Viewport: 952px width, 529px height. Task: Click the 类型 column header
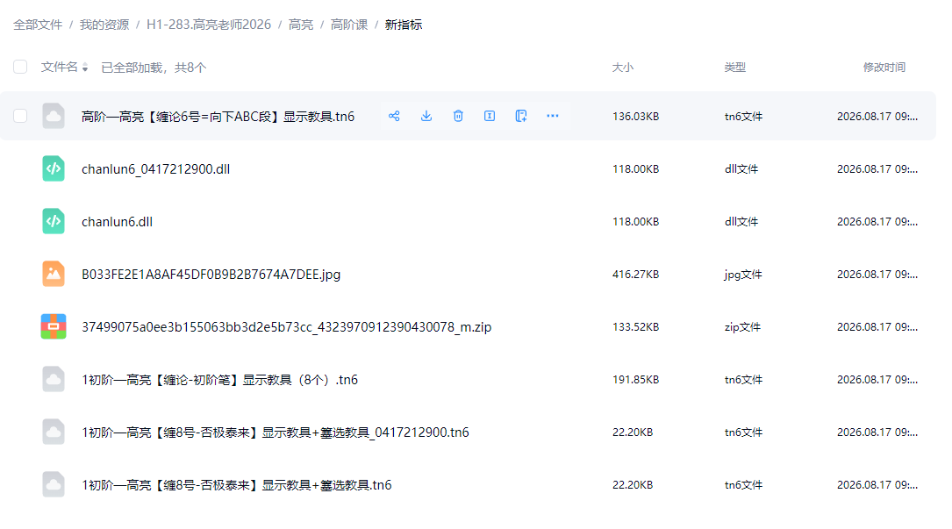point(735,68)
